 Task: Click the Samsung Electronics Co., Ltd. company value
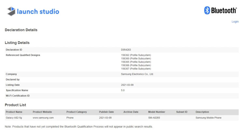[x=137, y=74]
